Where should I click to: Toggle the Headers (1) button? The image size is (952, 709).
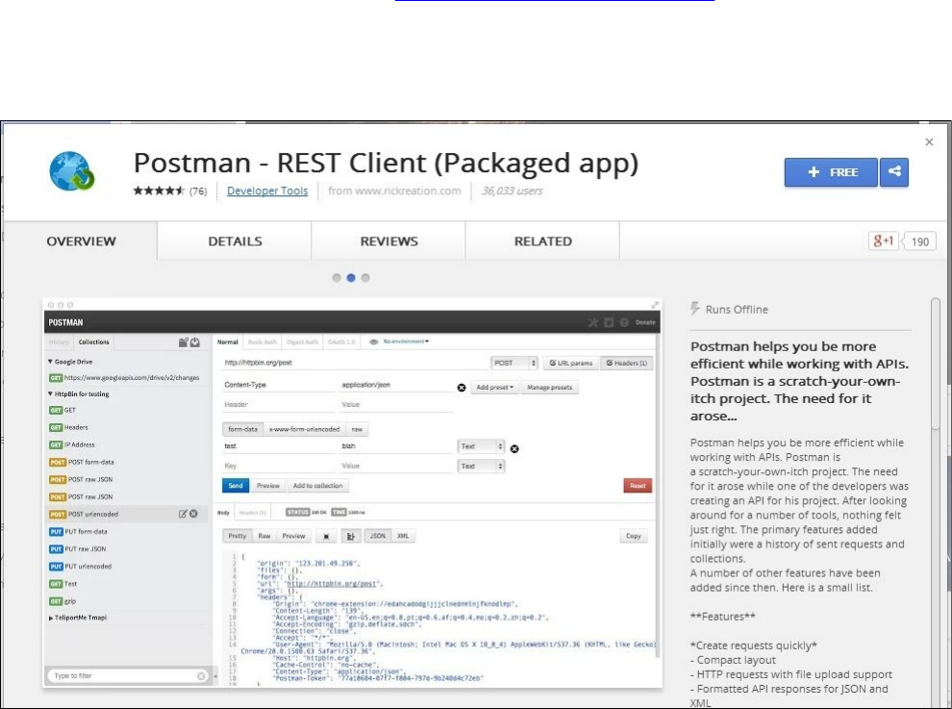pyautogui.click(x=627, y=363)
